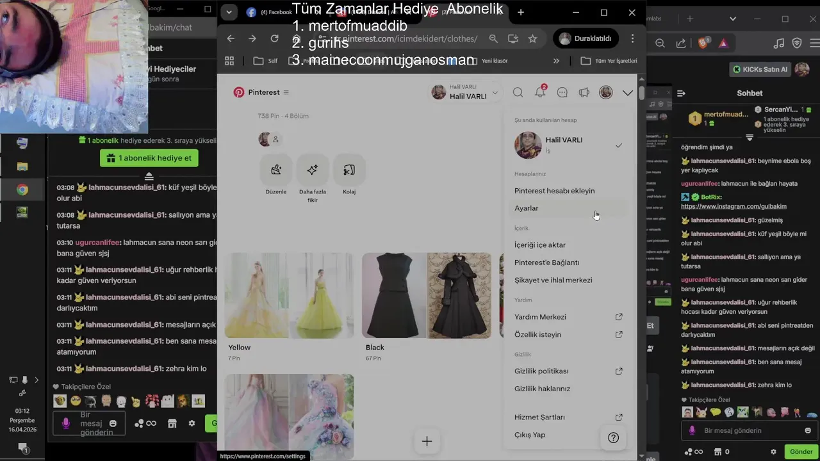Image resolution: width=820 pixels, height=461 pixels.
Task: Open the Chrome apps grid icon
Action: pos(229,61)
